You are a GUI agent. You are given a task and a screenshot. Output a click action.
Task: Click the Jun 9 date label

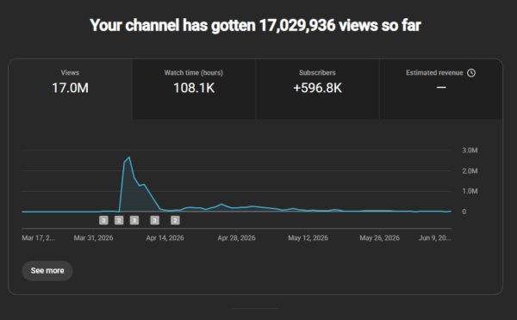(434, 237)
